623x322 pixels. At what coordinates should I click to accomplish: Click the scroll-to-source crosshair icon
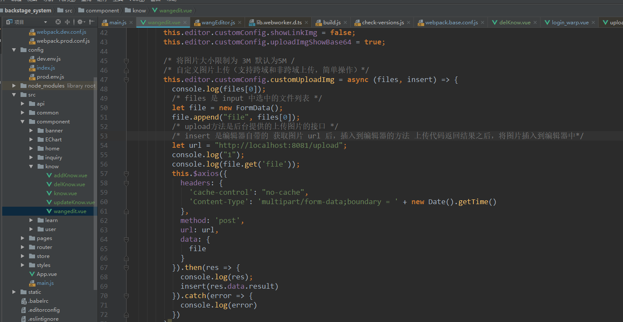coord(58,22)
